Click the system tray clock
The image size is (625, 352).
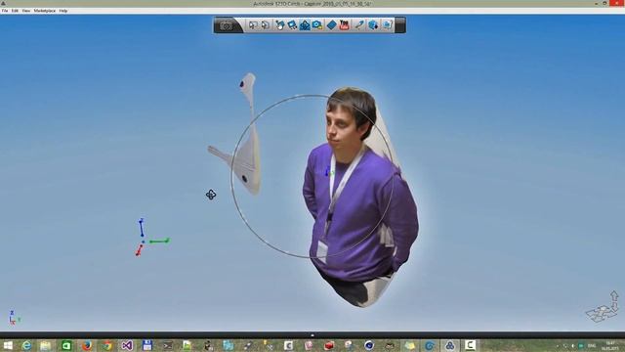[609, 345]
